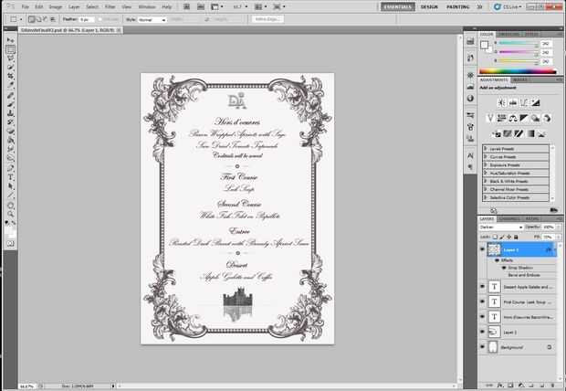The width and height of the screenshot is (566, 391).
Task: Add an Invert adjustment
Action: click(497, 134)
